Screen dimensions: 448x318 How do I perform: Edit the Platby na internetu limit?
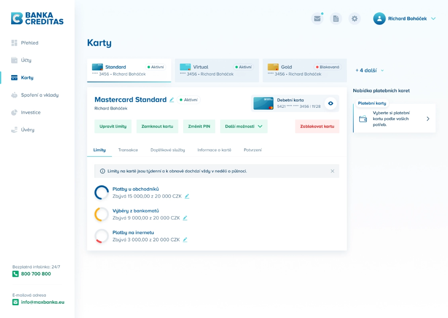(x=185, y=240)
